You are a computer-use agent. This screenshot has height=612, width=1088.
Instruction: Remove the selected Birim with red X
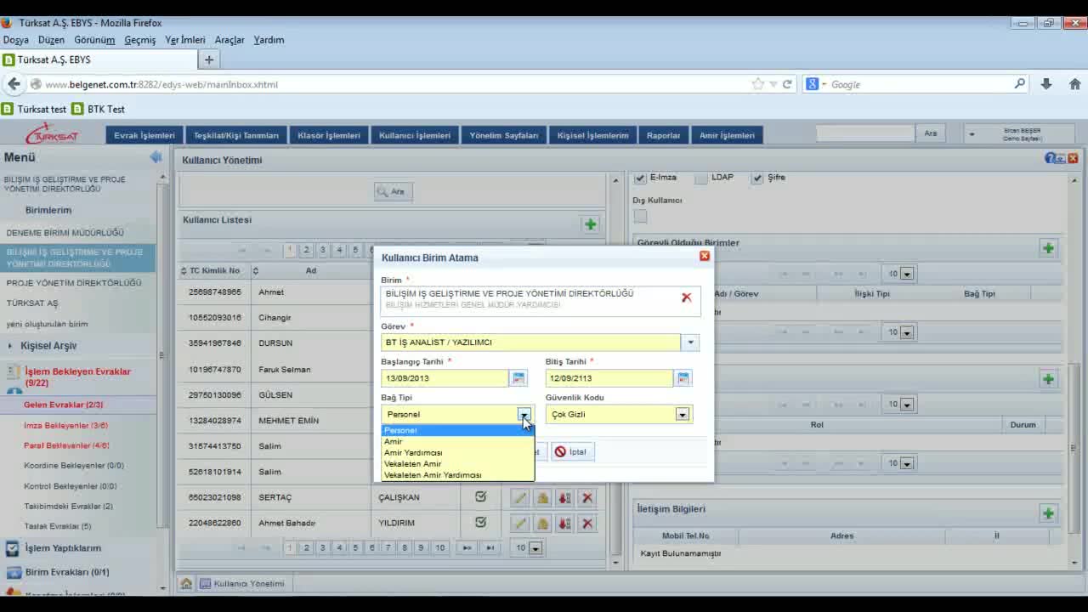coord(686,297)
